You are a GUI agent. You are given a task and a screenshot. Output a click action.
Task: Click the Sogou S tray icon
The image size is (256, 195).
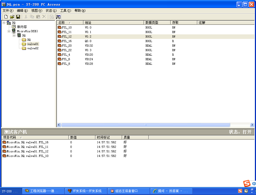[x=240, y=191]
